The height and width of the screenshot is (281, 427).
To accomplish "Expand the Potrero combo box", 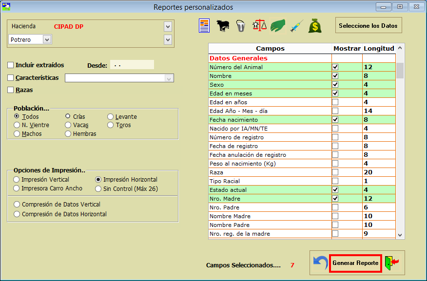I will point(47,39).
